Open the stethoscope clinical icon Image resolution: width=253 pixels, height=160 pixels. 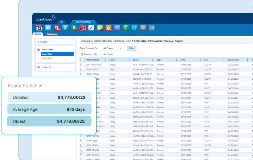coord(65,28)
